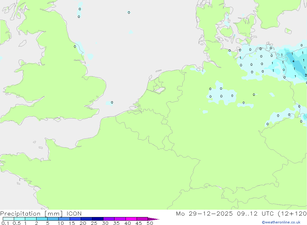Image resolution: width=307 pixels, height=225 pixels.
Task: Choose the legend swatch between 10 and 15
Action: (64, 219)
